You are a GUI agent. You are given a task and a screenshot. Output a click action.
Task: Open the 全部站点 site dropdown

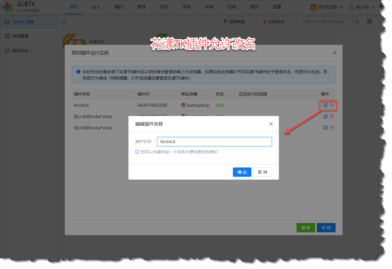click(x=277, y=22)
